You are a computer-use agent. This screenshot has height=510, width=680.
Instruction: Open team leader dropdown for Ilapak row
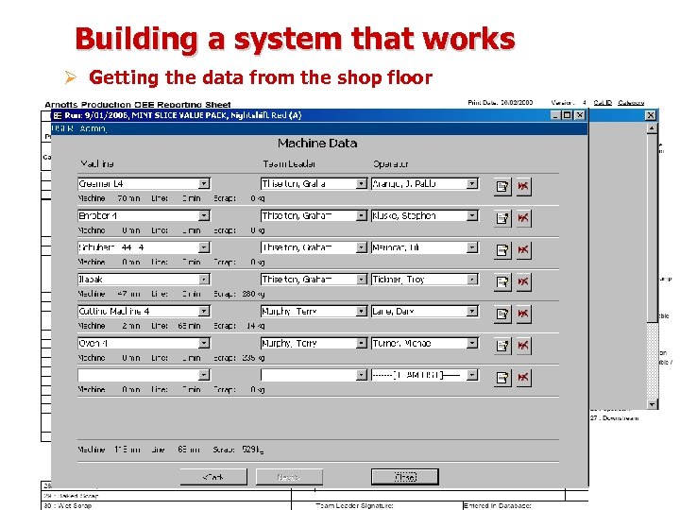click(x=361, y=280)
